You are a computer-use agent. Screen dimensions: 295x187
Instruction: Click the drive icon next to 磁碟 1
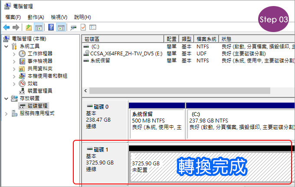89,149
